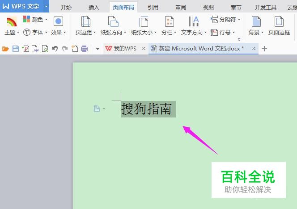Click the 分栏 columns icon
Screen dimensions: 297x209
pyautogui.click(x=170, y=21)
